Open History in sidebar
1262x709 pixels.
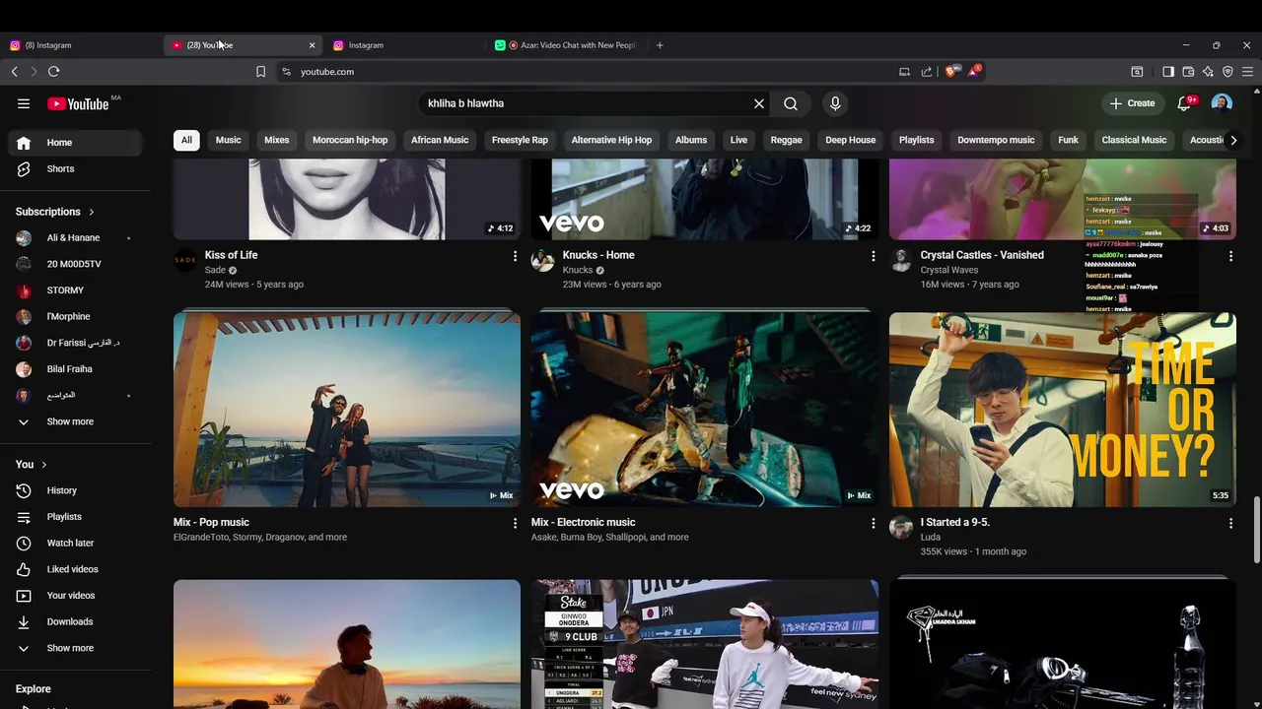pos(76,490)
